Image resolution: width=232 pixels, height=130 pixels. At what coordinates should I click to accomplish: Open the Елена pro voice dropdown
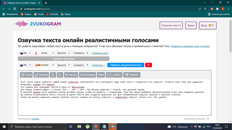tap(44, 65)
